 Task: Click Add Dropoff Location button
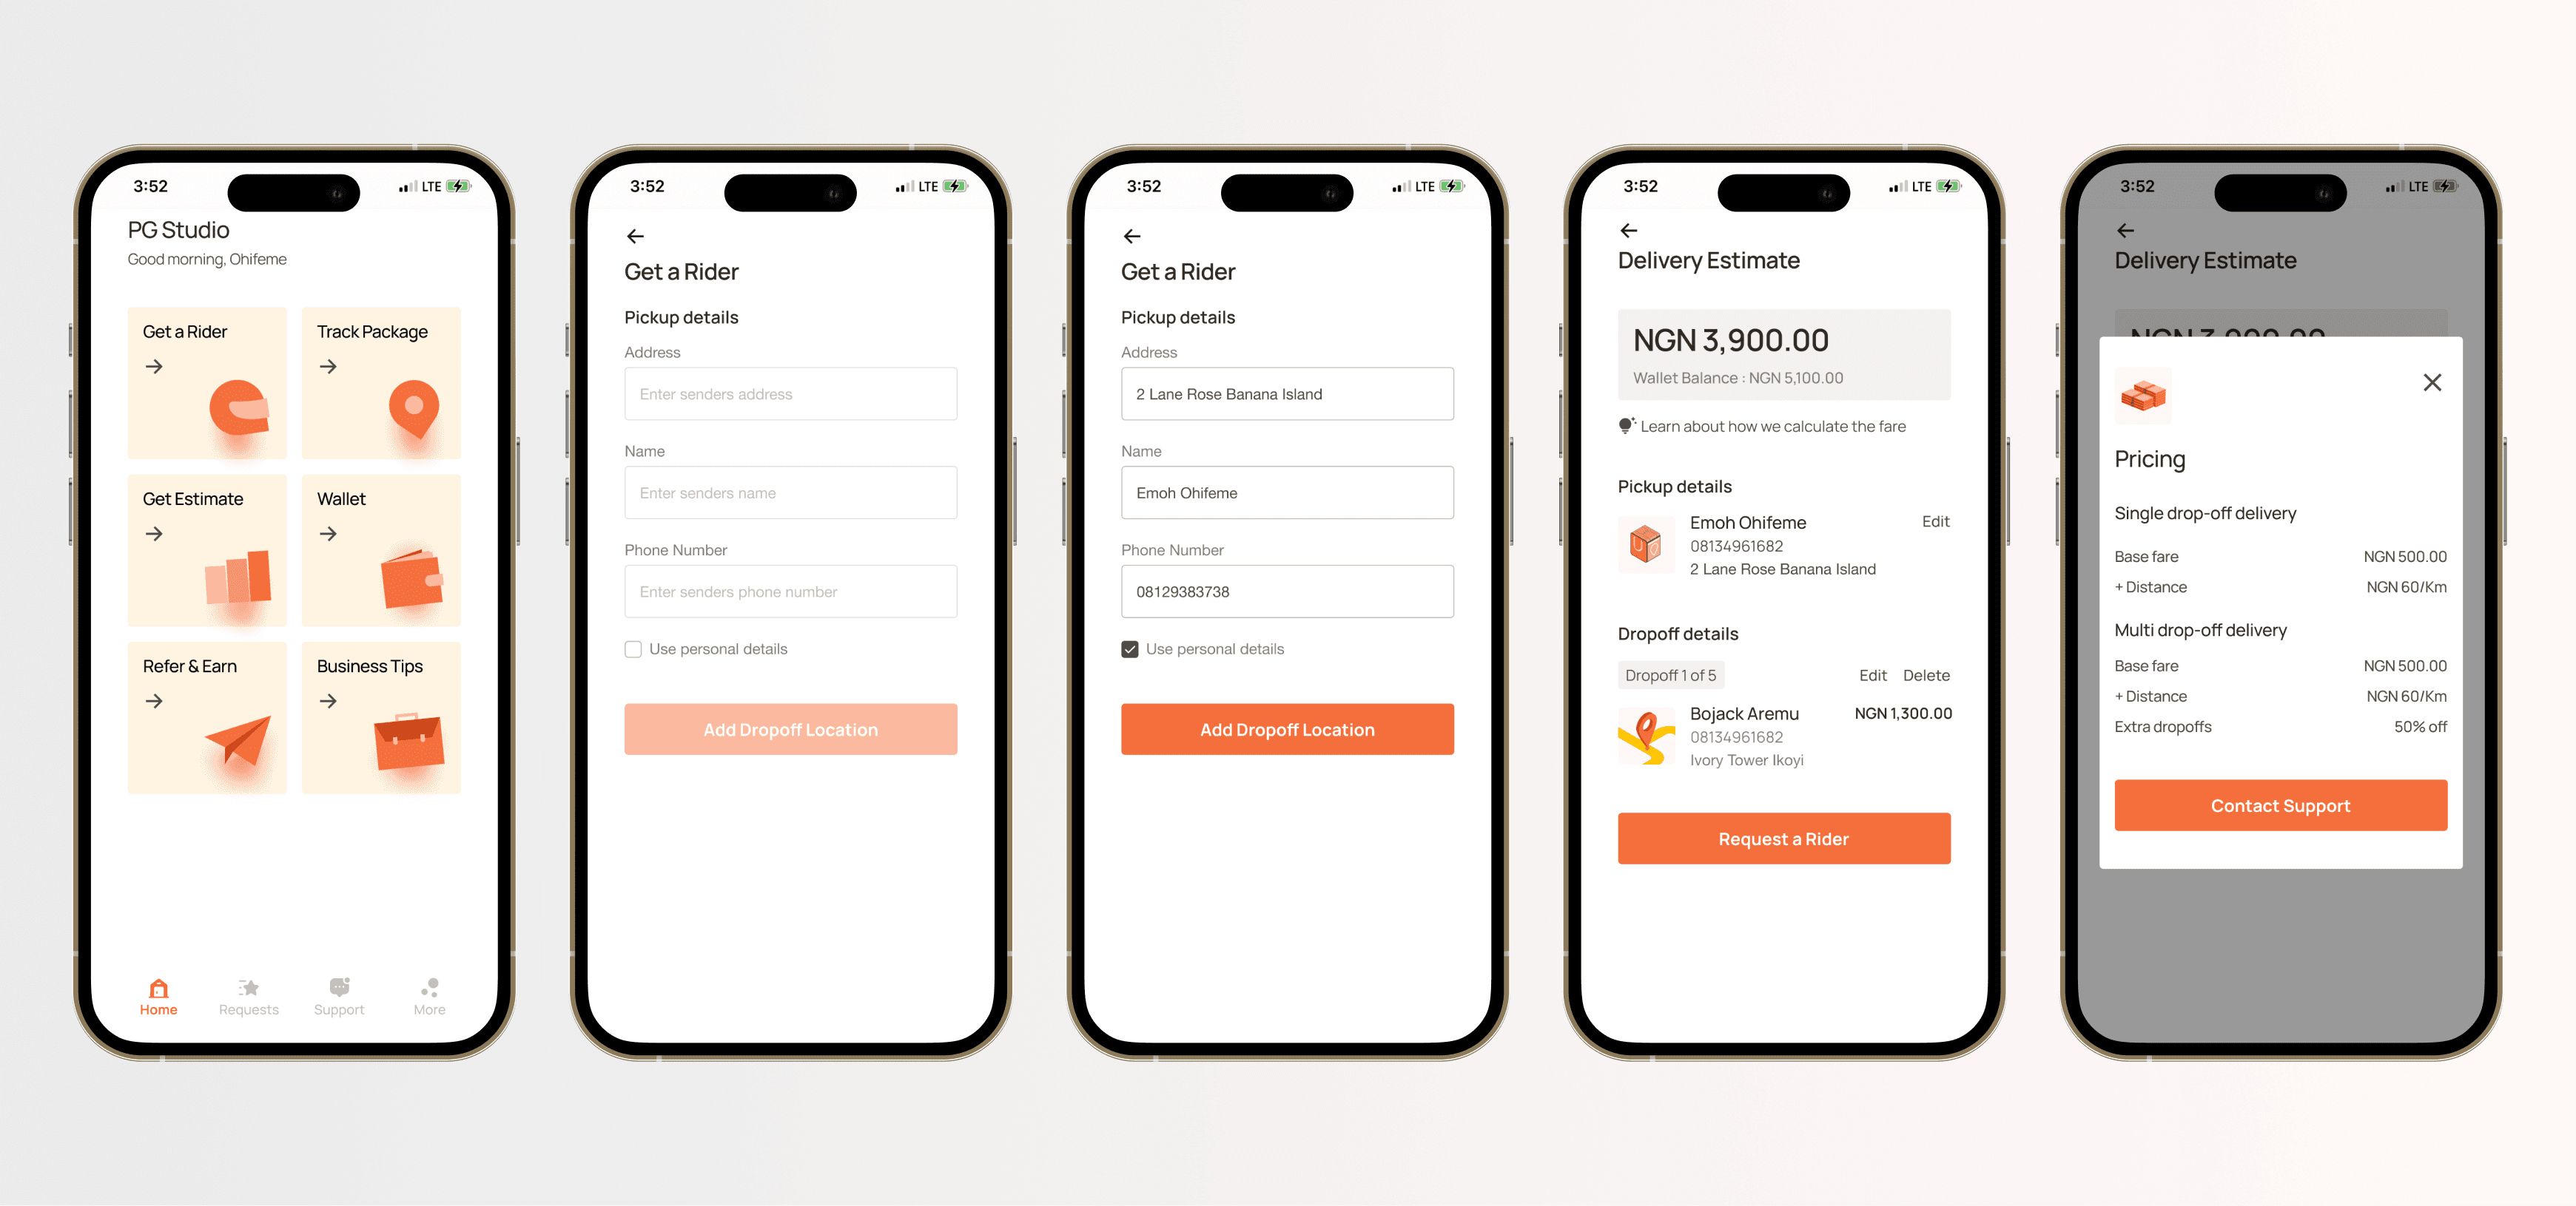pos(1286,727)
